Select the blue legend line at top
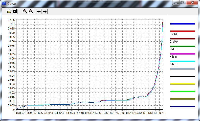Screen dimensions: 200x121 [x=182, y=24]
